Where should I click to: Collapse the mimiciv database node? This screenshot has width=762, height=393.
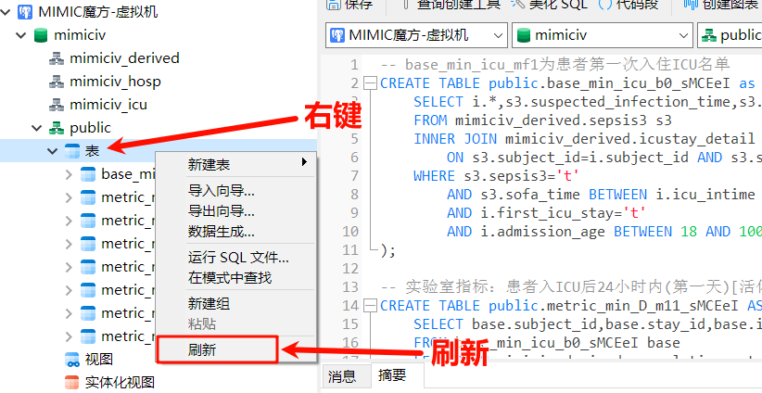pos(20,36)
